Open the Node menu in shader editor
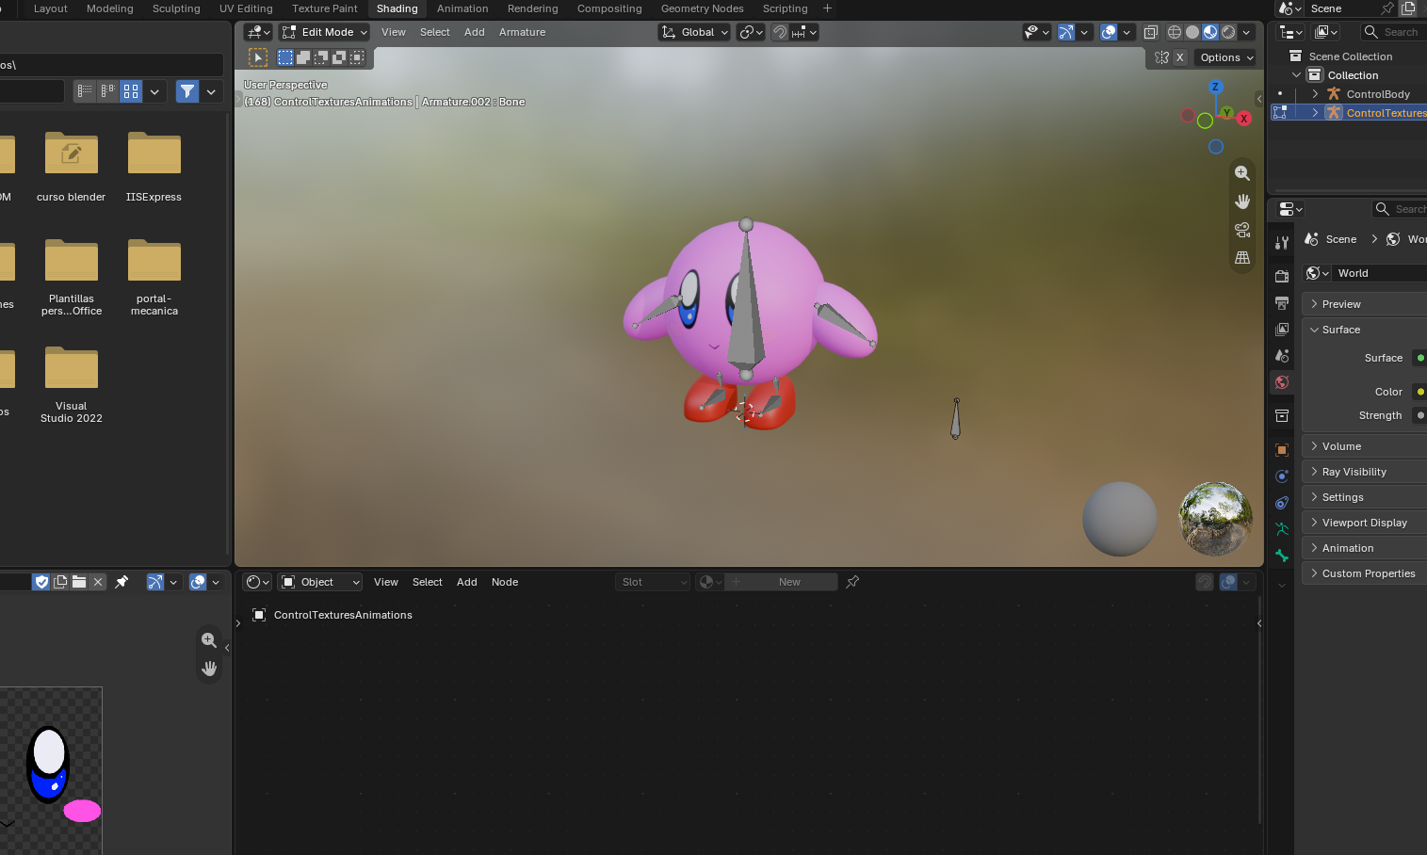Image resolution: width=1427 pixels, height=855 pixels. pos(505,582)
